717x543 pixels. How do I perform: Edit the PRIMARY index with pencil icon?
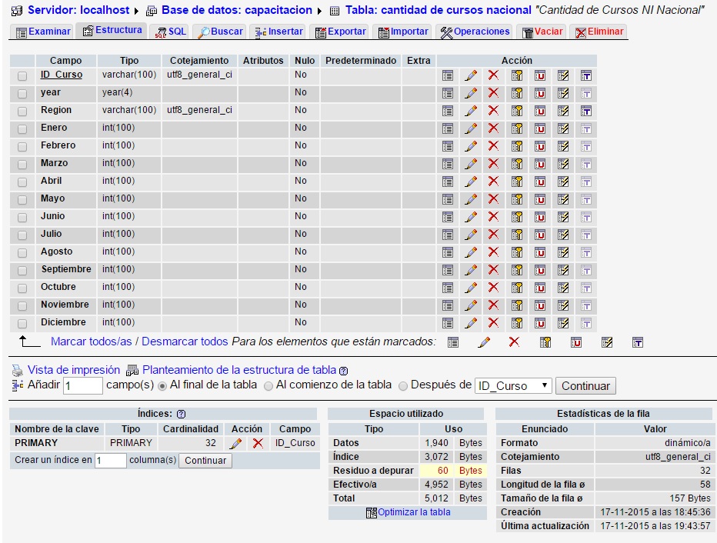(x=236, y=443)
